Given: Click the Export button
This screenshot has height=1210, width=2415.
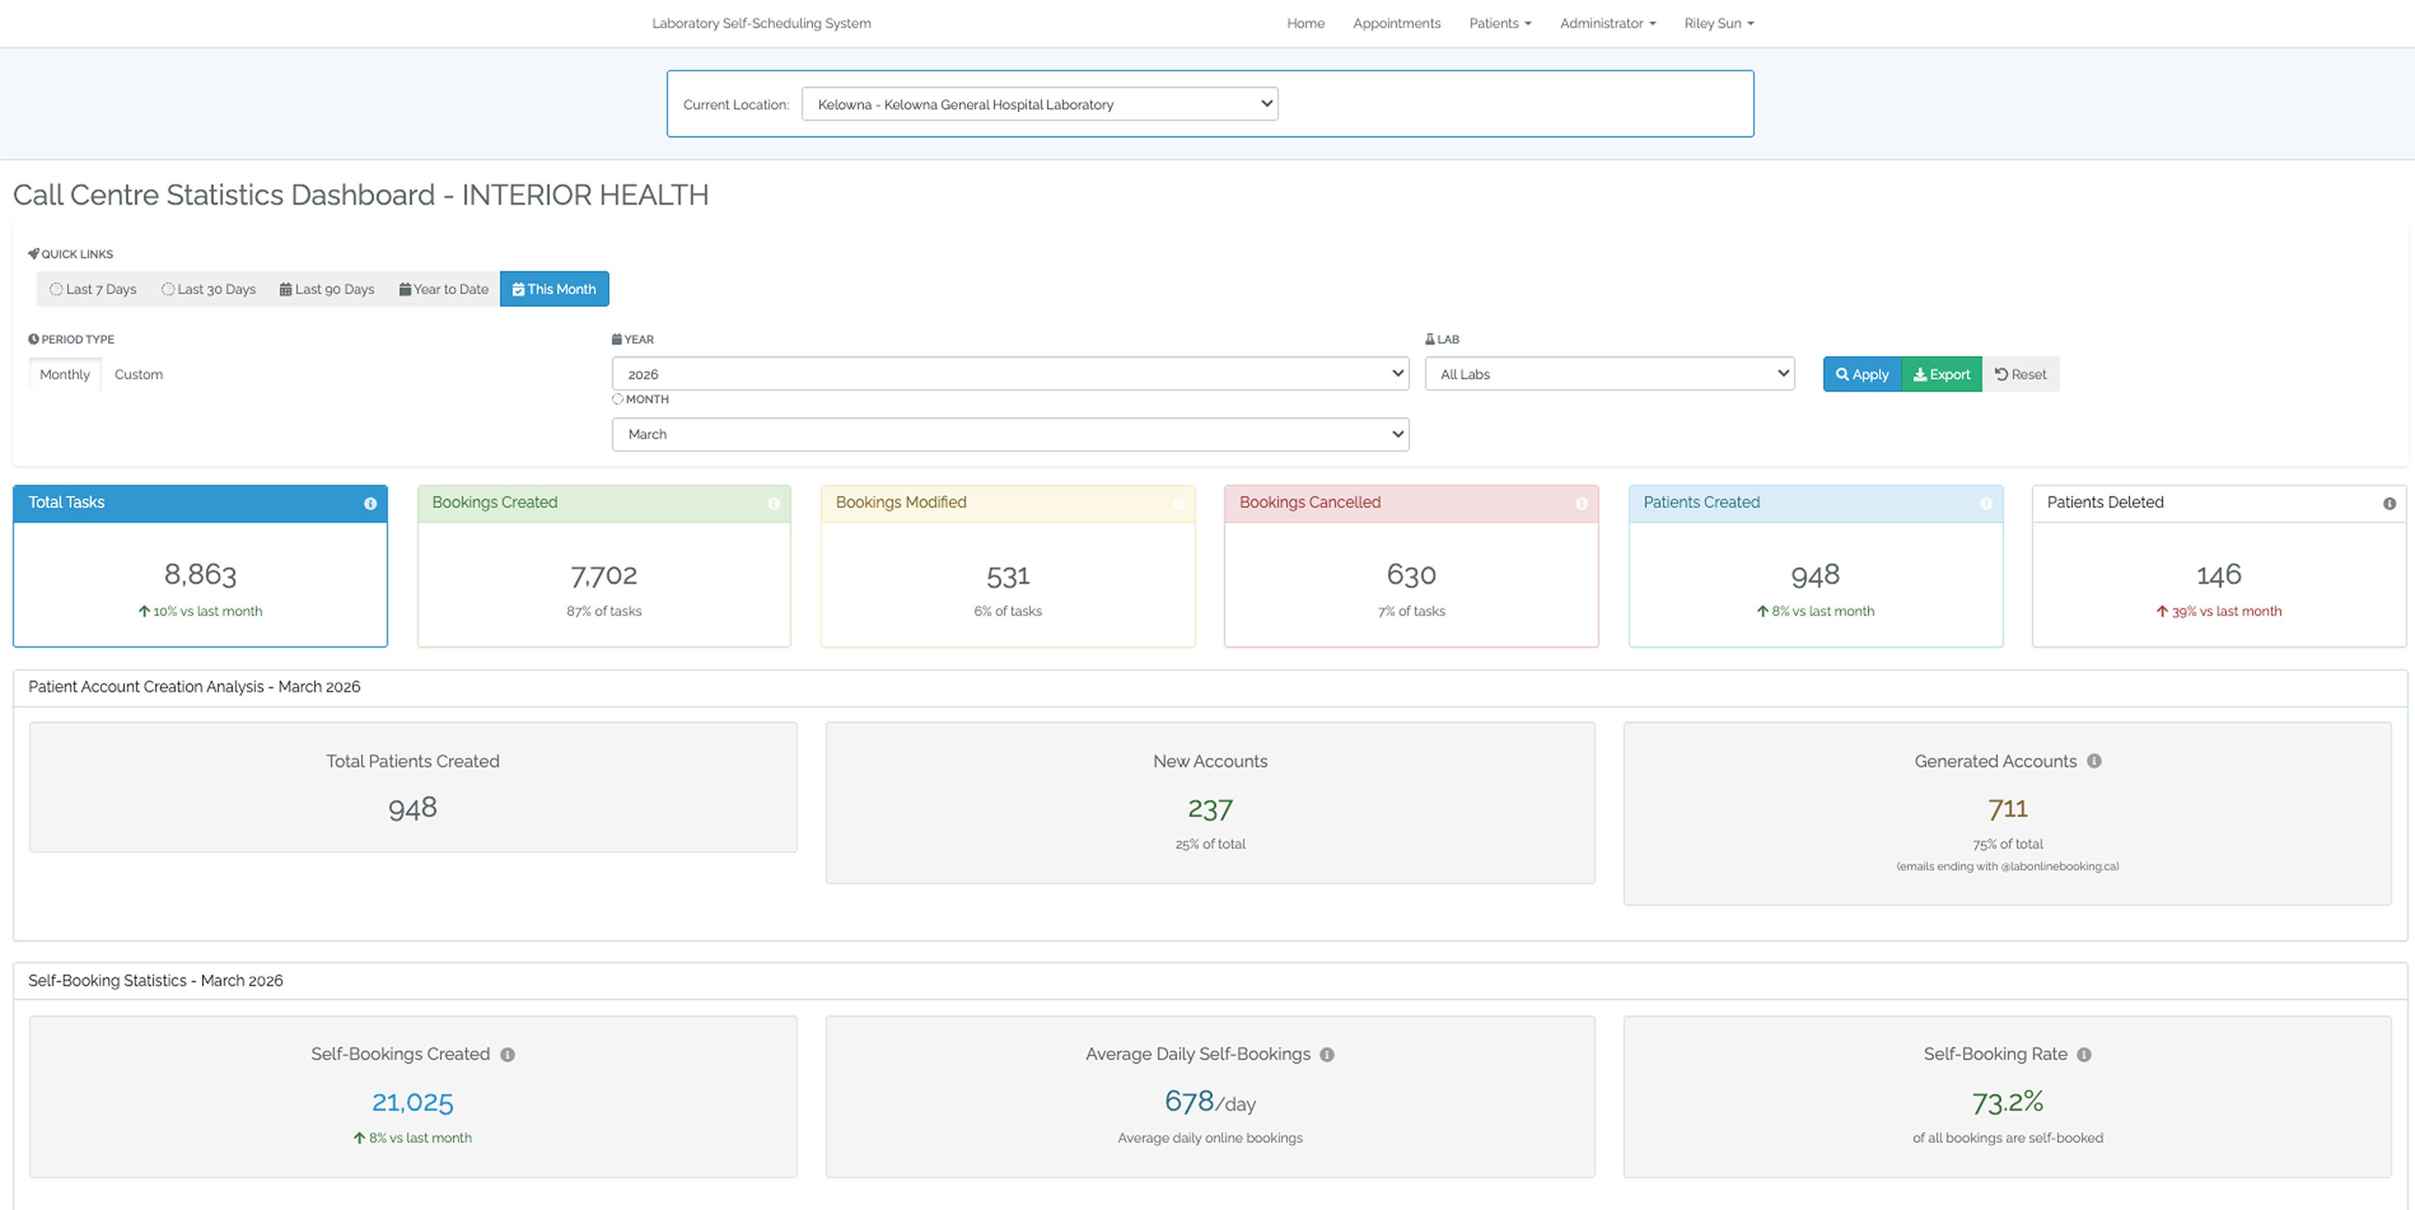Looking at the screenshot, I should [1941, 374].
